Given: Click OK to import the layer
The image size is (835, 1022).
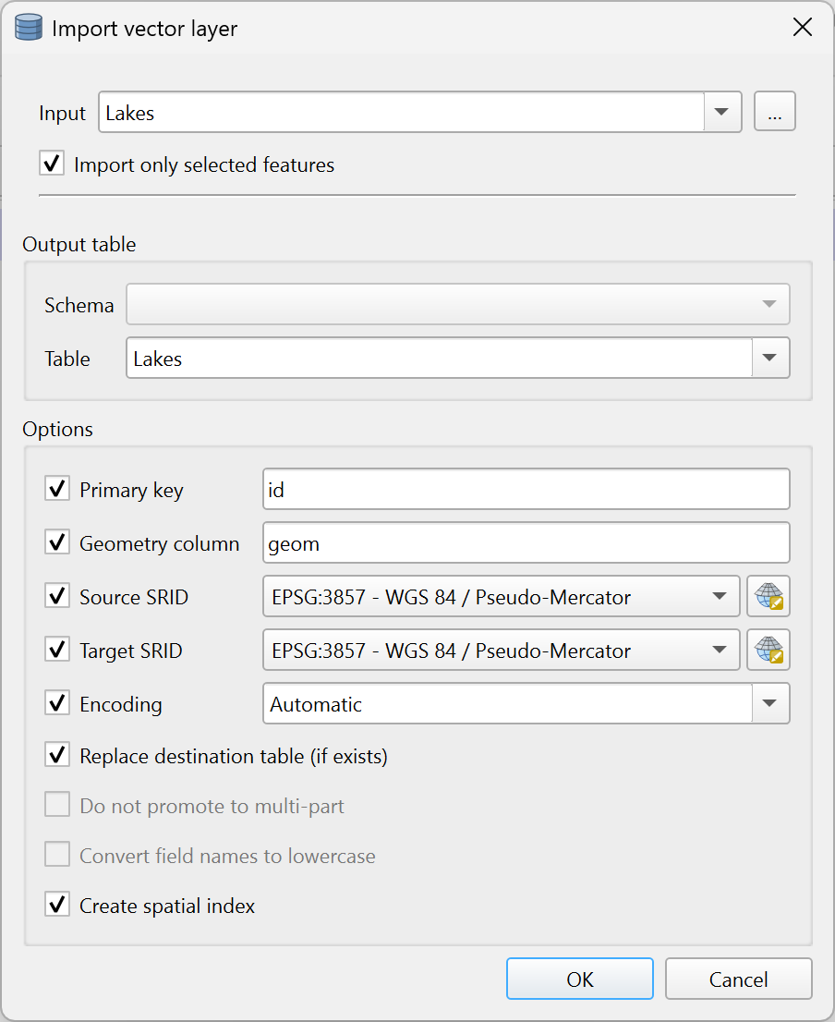Looking at the screenshot, I should point(579,979).
